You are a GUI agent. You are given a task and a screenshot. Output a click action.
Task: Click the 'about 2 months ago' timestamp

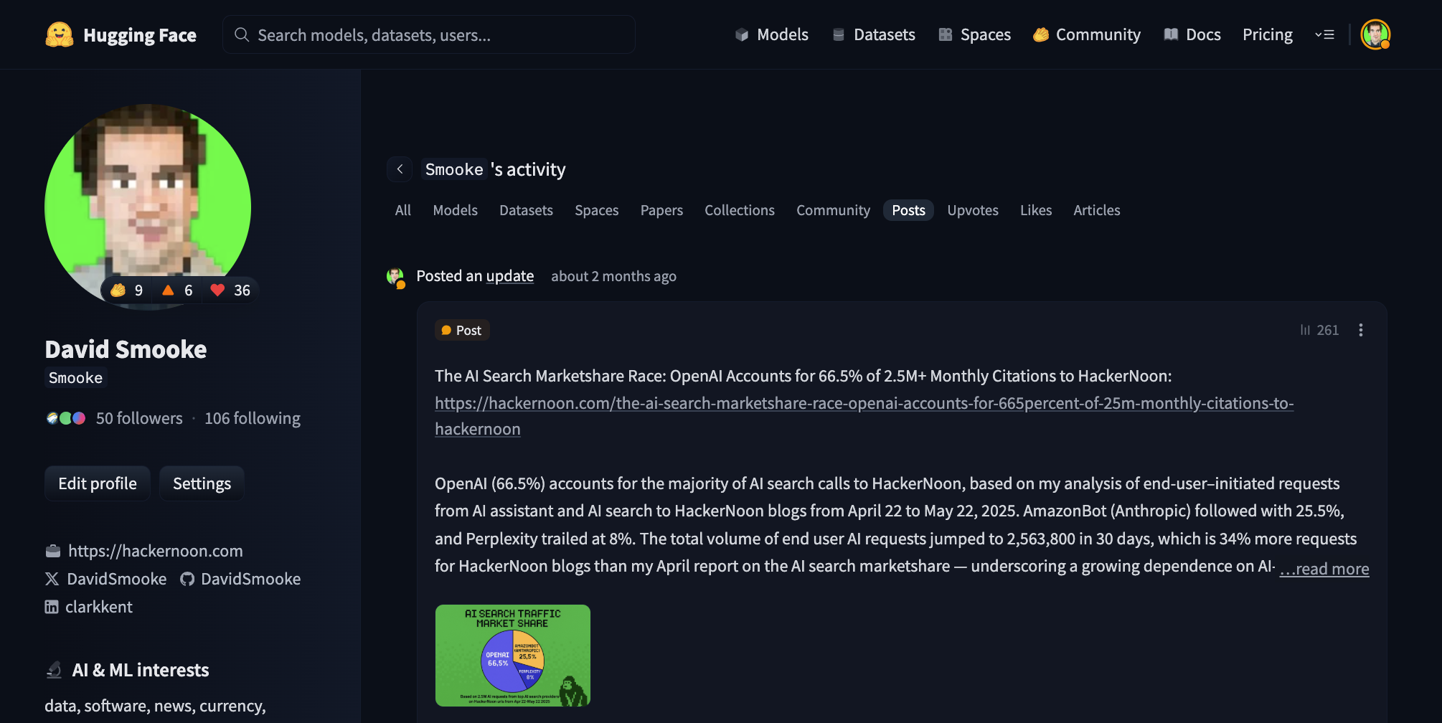613,276
